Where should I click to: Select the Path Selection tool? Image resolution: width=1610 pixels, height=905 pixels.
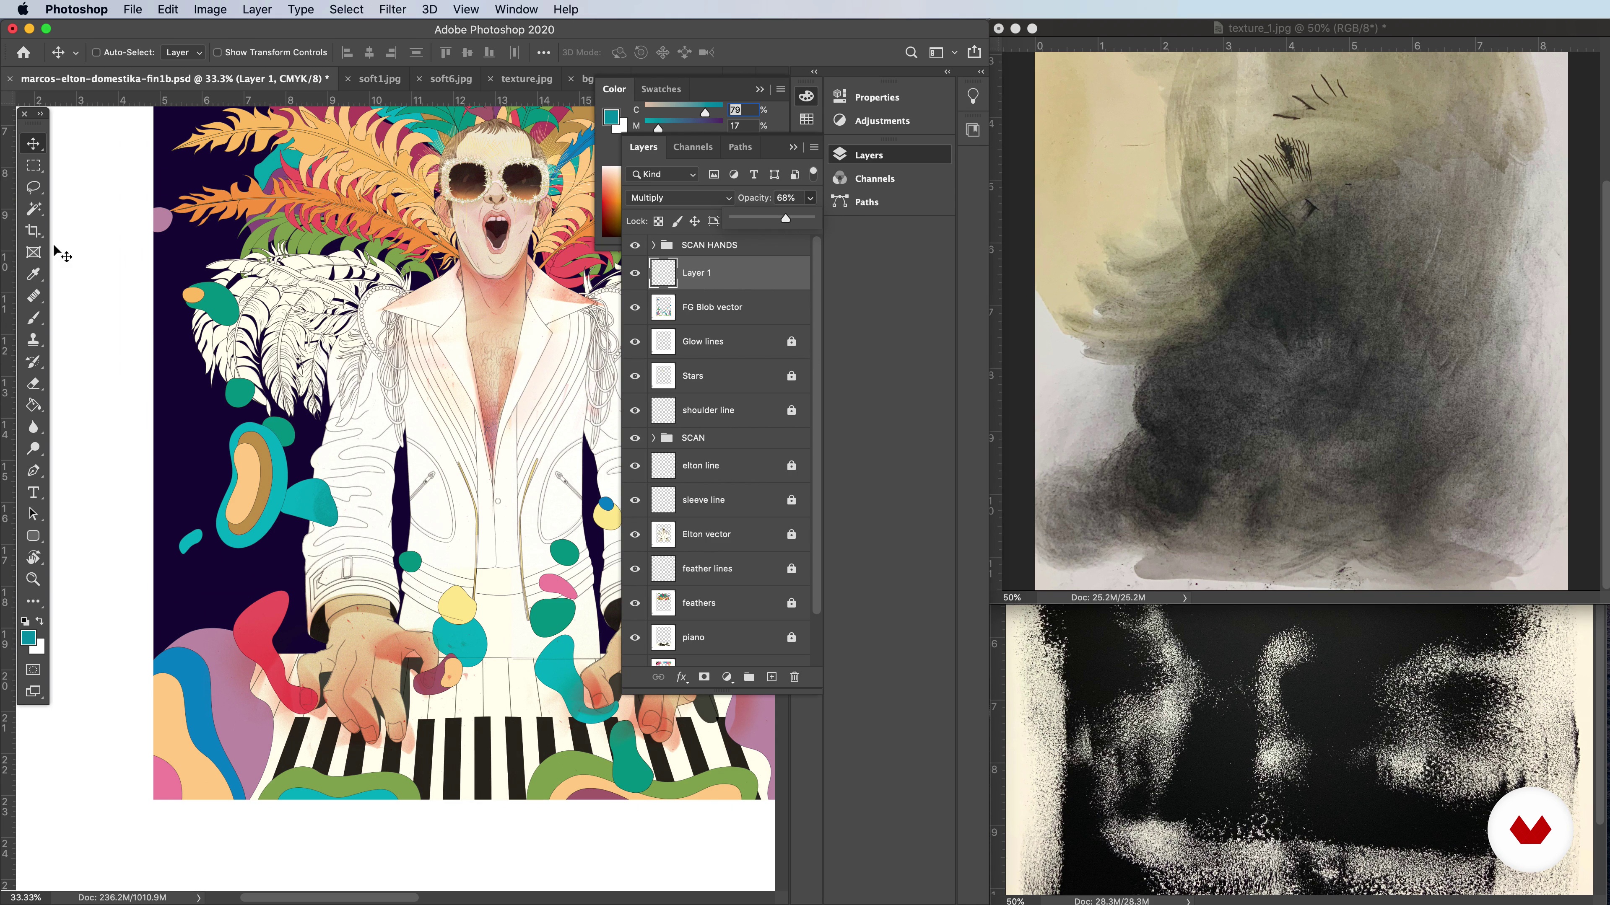pos(33,514)
